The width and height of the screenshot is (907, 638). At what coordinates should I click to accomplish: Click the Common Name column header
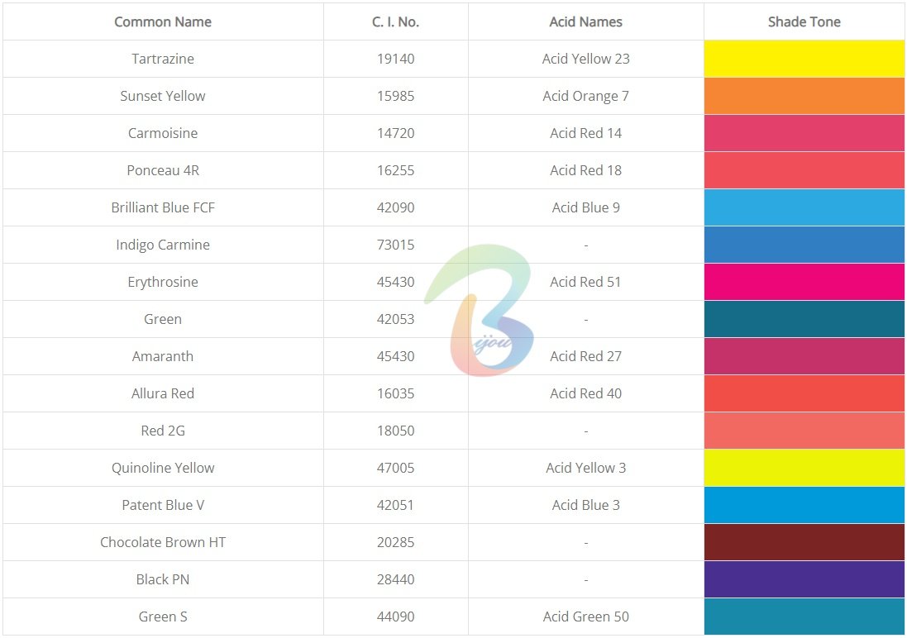[163, 22]
